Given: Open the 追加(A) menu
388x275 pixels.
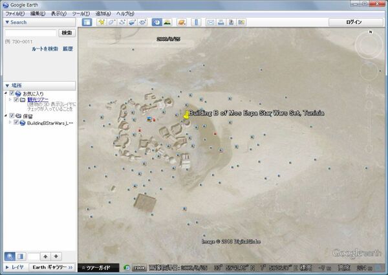Looking at the screenshot, I should tap(103, 14).
